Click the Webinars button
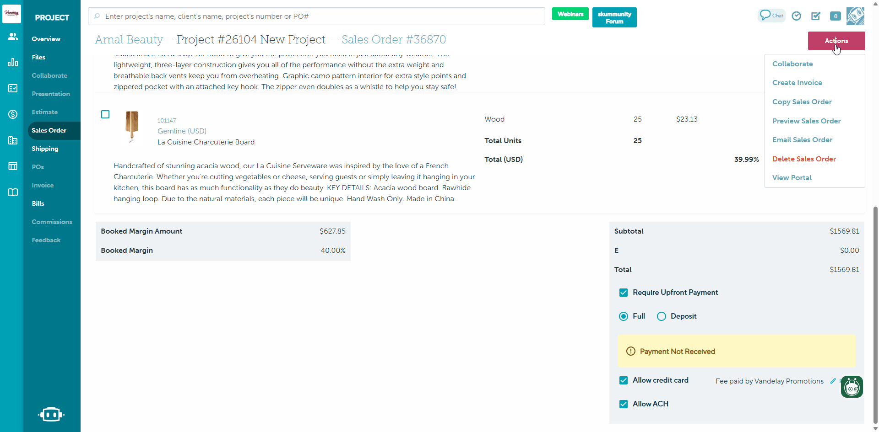879x432 pixels. pyautogui.click(x=570, y=14)
